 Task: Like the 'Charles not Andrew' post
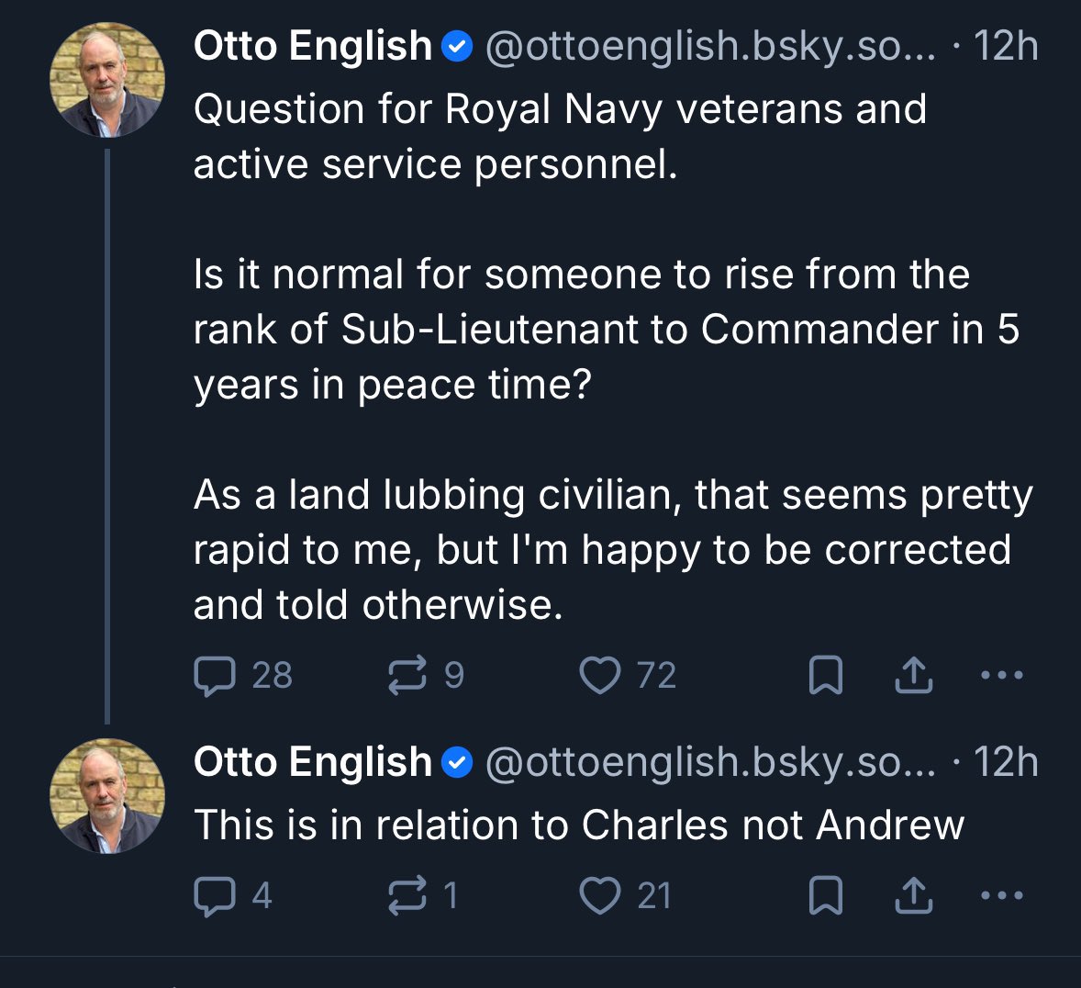pos(600,896)
